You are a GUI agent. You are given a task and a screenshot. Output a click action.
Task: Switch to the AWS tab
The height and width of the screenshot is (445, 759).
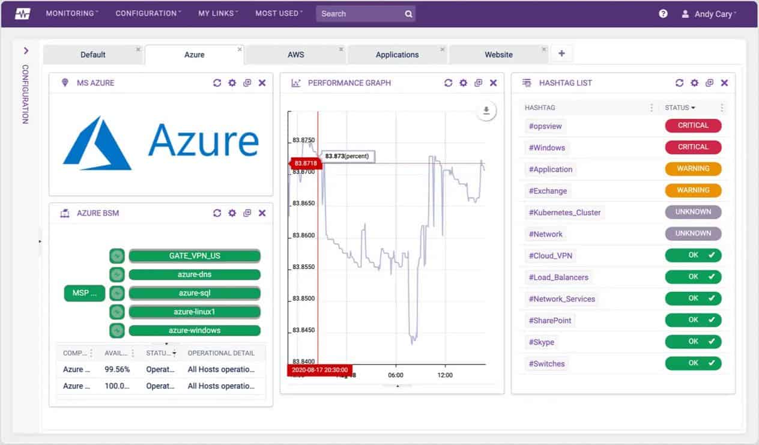point(295,55)
